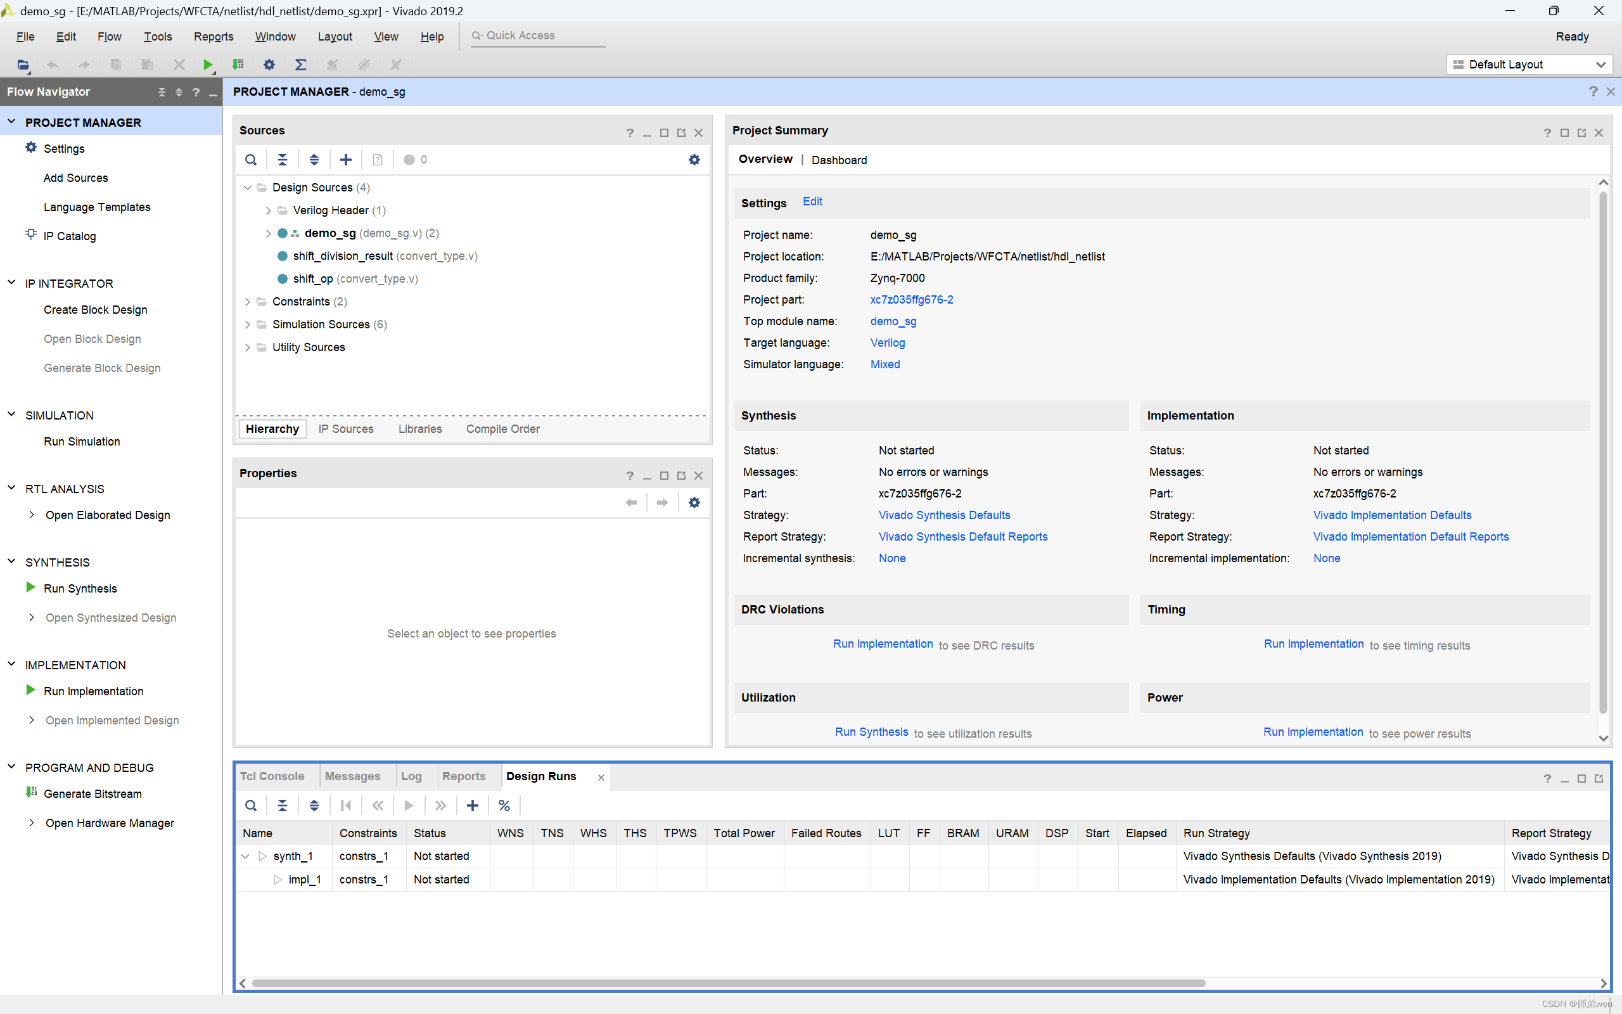Click the Properties panel back arrow

point(630,503)
